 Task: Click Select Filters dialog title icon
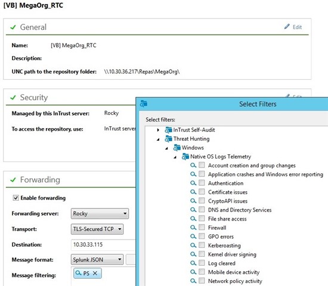click(x=144, y=104)
